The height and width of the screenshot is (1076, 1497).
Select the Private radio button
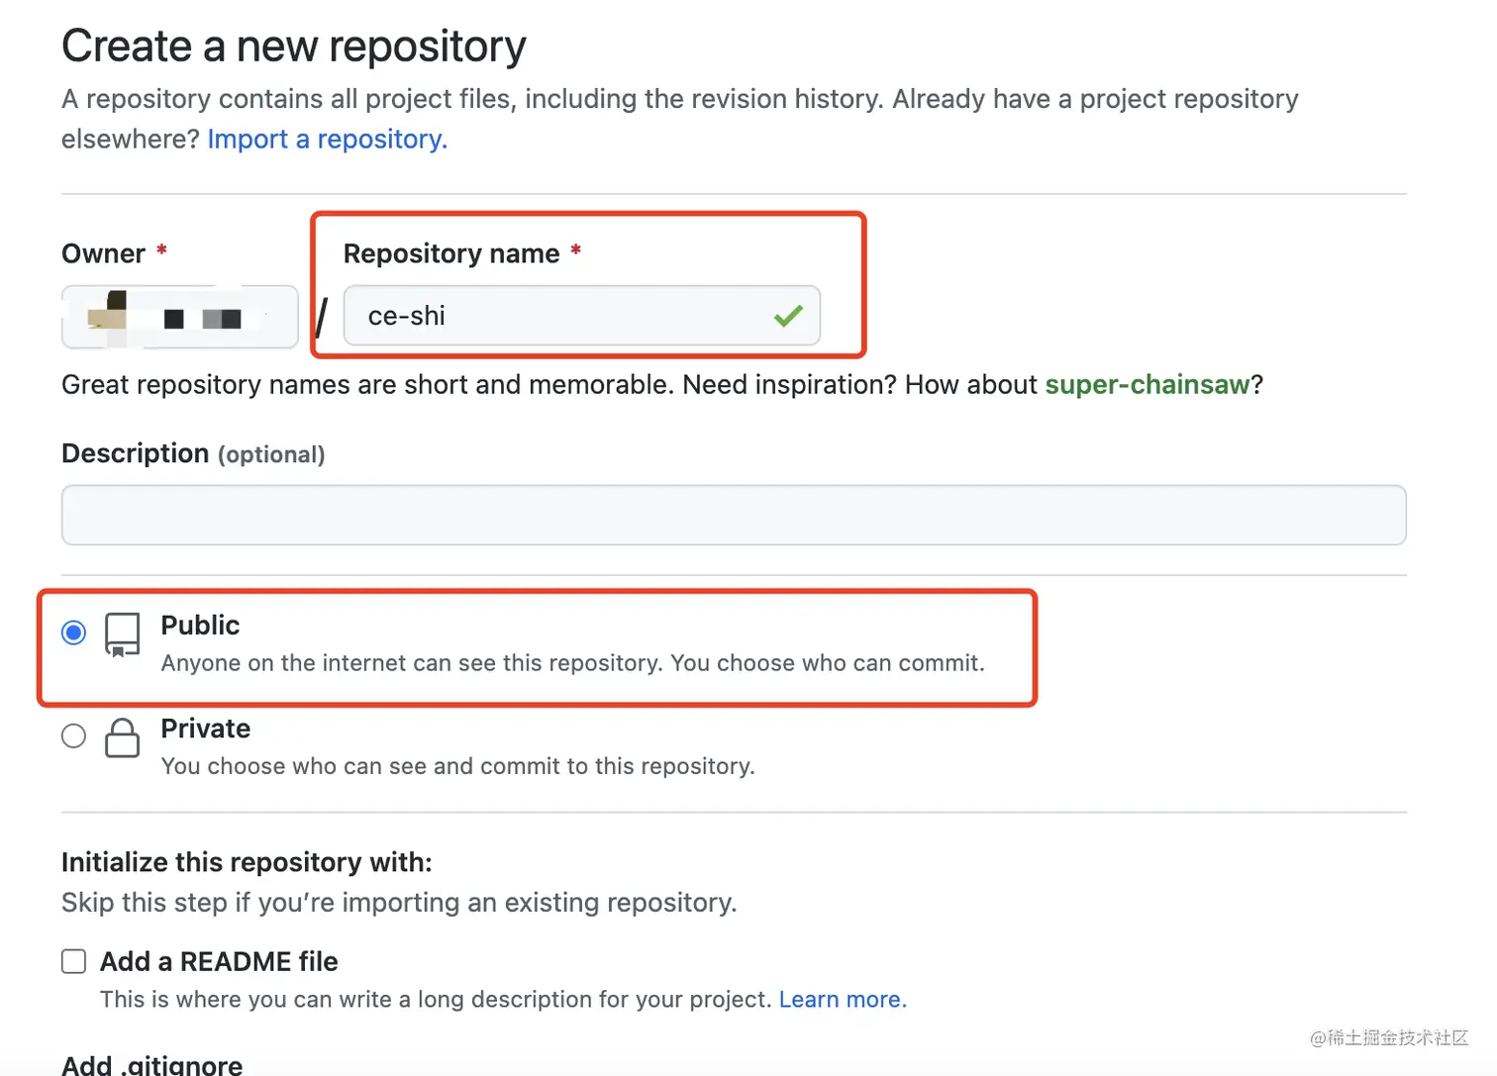74,735
